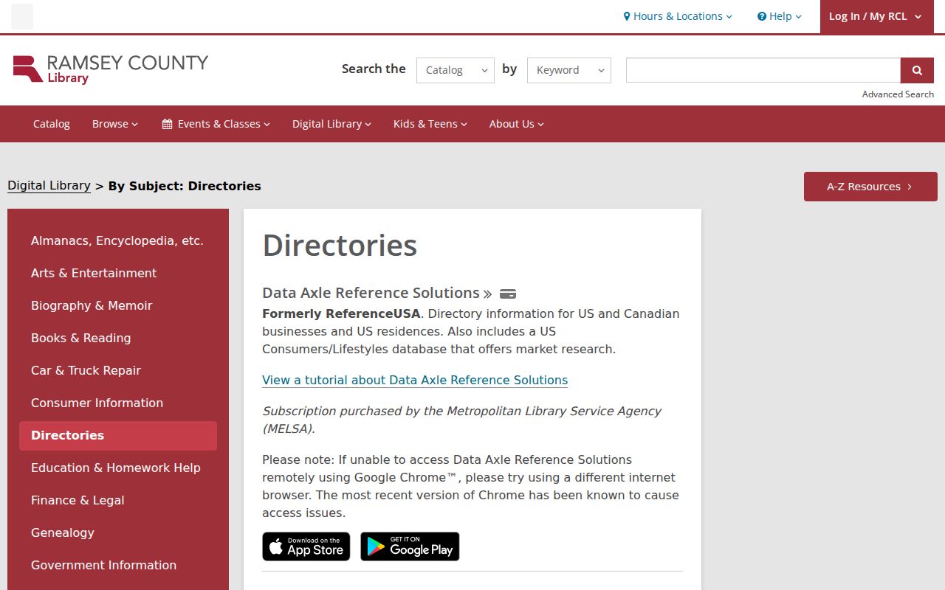Open the Catalog navigation item

[x=52, y=124]
